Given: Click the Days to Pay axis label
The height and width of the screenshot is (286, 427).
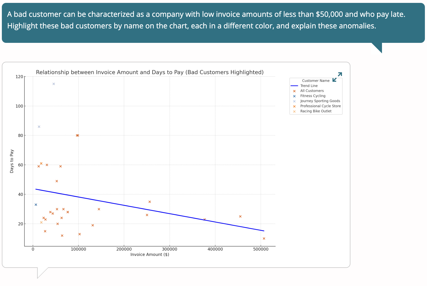Looking at the screenshot, I should tap(12, 161).
